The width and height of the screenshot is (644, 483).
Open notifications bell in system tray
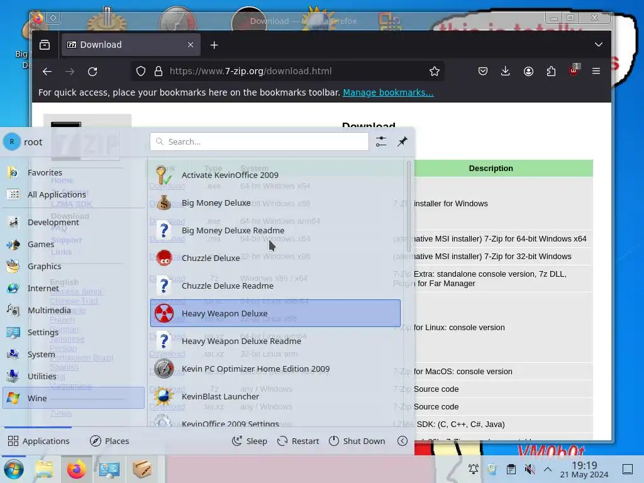point(473,469)
